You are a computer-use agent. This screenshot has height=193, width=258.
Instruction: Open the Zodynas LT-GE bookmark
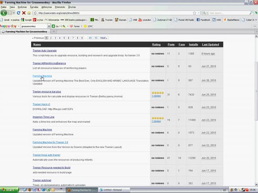[x=162, y=20]
